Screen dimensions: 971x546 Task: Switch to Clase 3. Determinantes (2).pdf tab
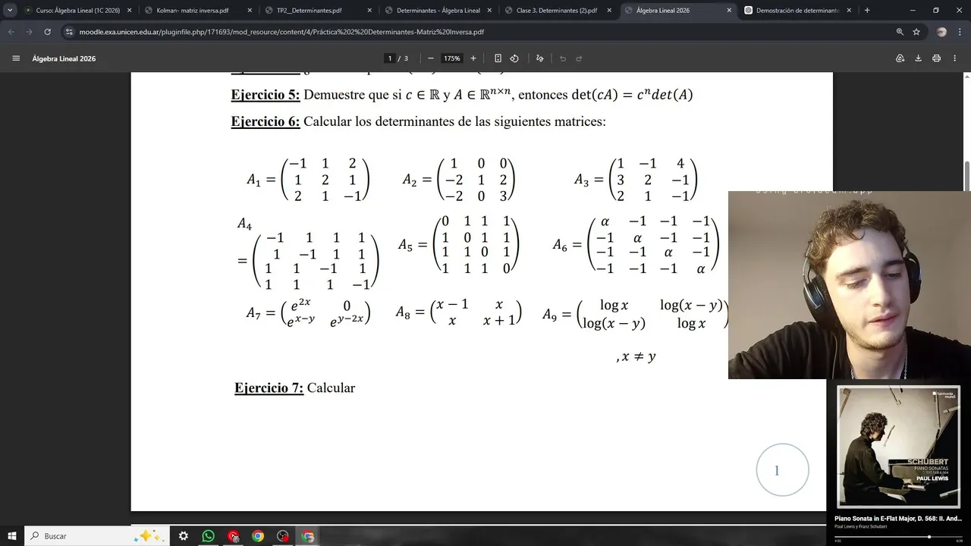(x=558, y=11)
